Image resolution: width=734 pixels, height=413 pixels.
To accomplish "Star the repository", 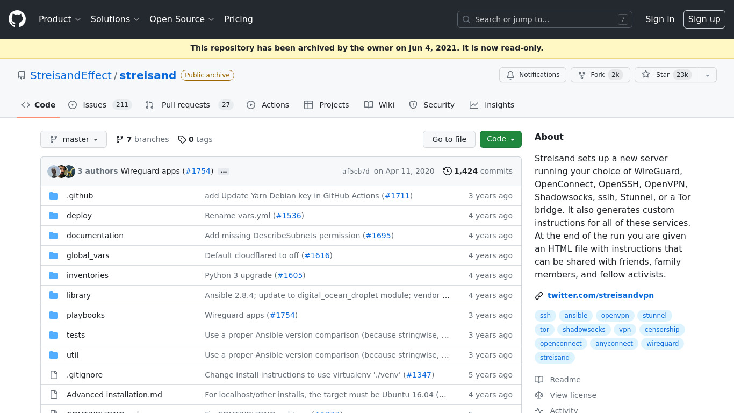I will [667, 75].
